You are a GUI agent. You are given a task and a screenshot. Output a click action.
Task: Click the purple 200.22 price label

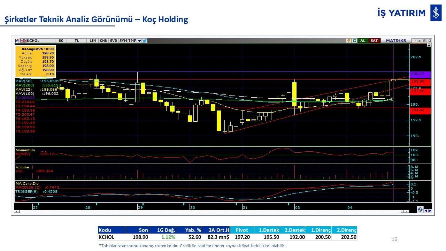421,74
